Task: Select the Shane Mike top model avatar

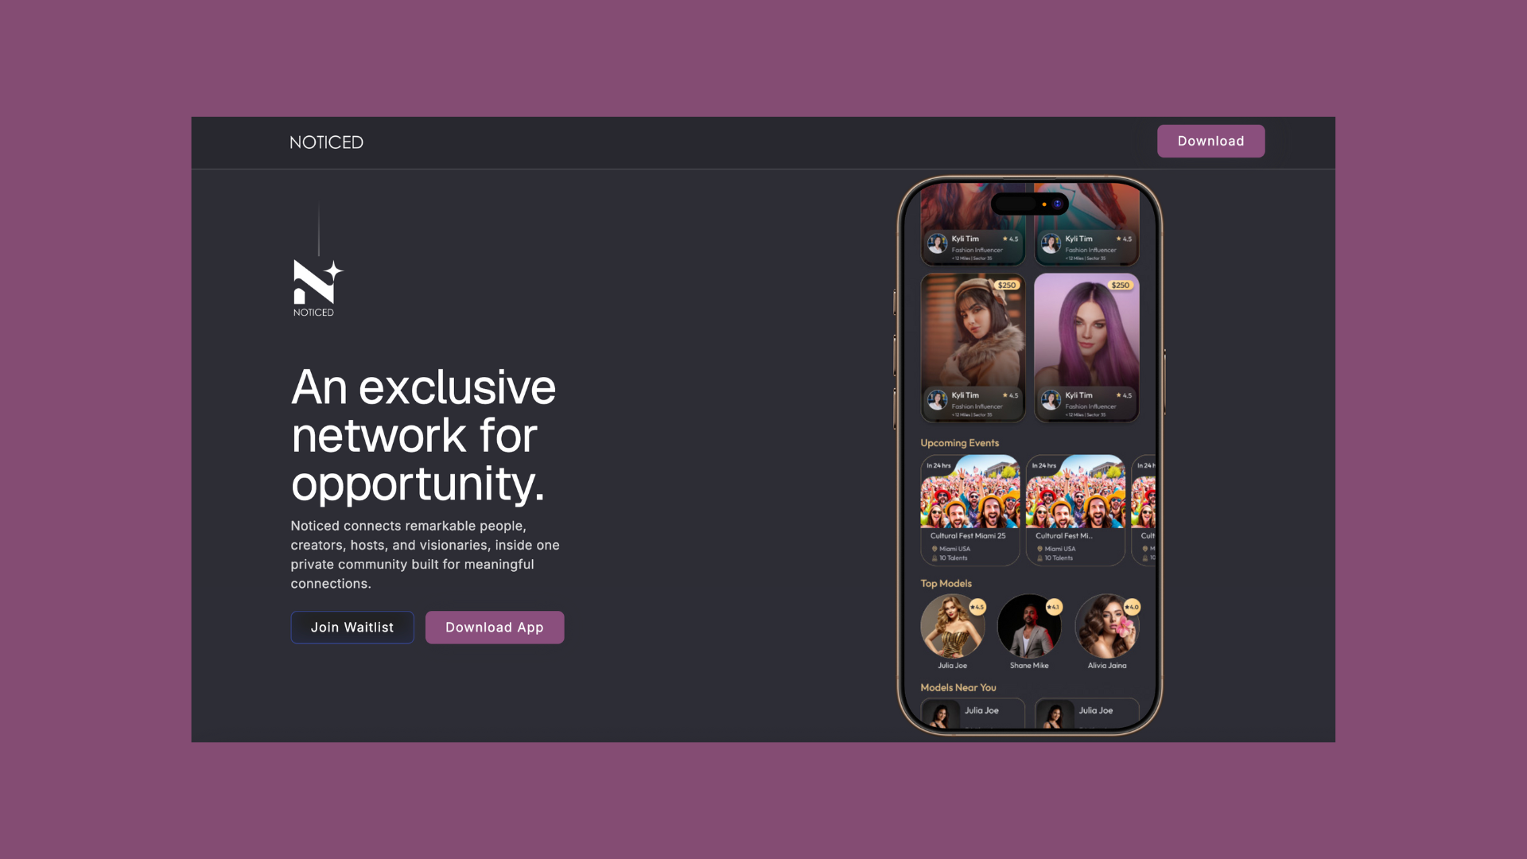Action: tap(1029, 626)
